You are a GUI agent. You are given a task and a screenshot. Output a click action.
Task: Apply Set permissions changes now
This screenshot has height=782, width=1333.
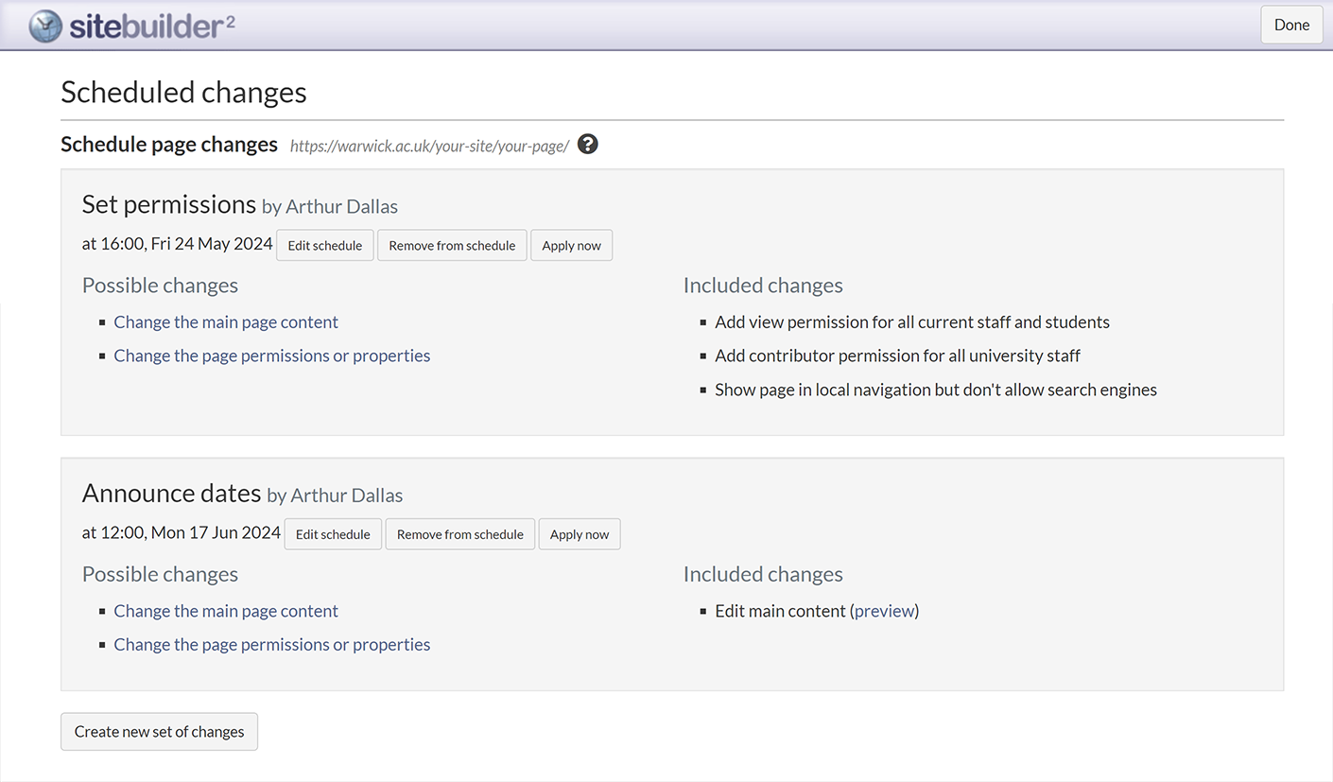click(571, 246)
